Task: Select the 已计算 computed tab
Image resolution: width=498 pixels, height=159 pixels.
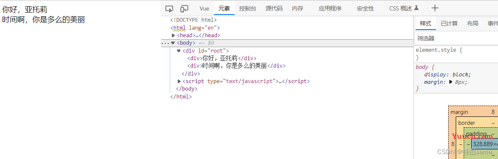Action: 449,23
